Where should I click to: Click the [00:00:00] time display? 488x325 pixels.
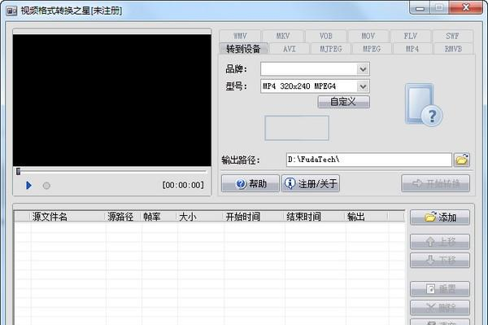click(183, 185)
